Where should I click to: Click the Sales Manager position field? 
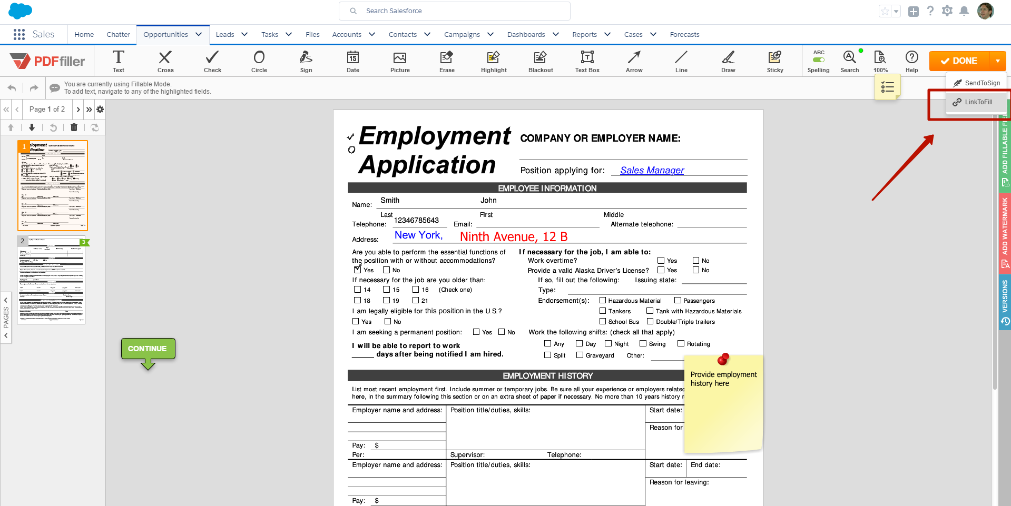(x=652, y=170)
